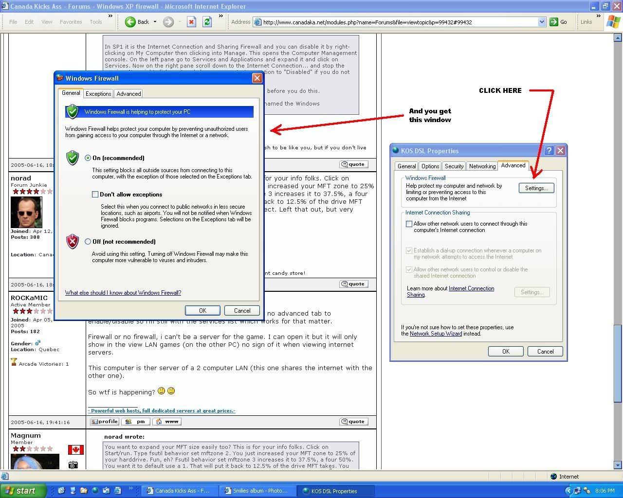Screen dimensions: 623x498
Task: Click the globe icon in Quick Launch
Action: pyautogui.click(x=95, y=491)
